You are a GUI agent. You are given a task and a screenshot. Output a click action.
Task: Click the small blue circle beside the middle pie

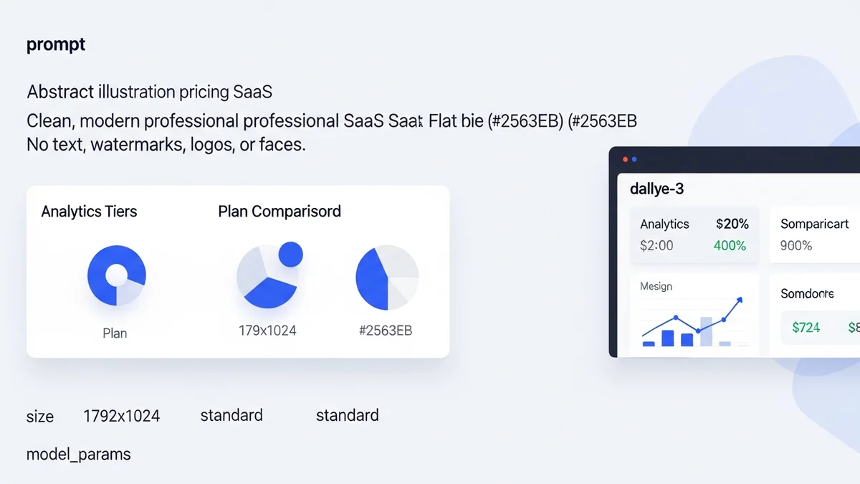coord(290,254)
